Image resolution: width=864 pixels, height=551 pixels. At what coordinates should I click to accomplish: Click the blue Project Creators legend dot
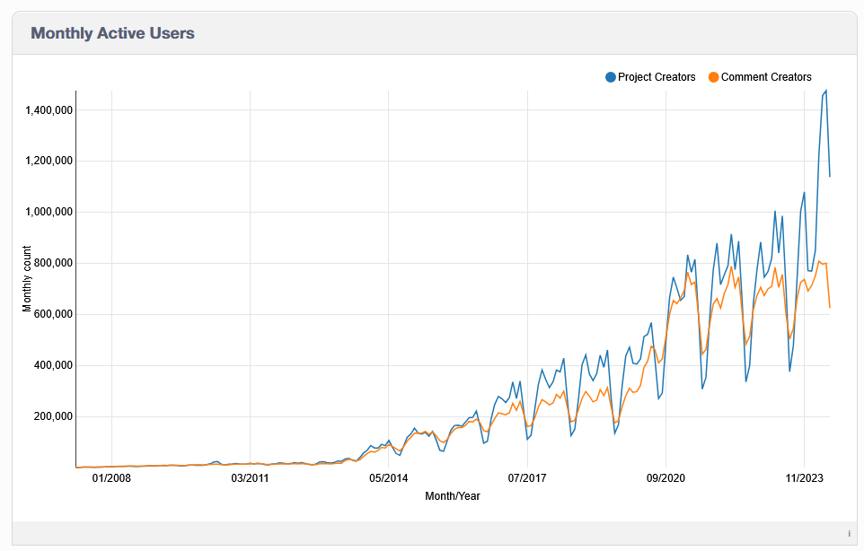click(611, 77)
